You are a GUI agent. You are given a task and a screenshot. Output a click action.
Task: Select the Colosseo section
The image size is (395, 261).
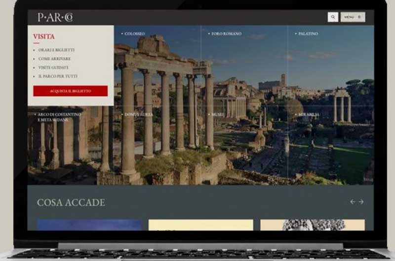[x=134, y=34]
